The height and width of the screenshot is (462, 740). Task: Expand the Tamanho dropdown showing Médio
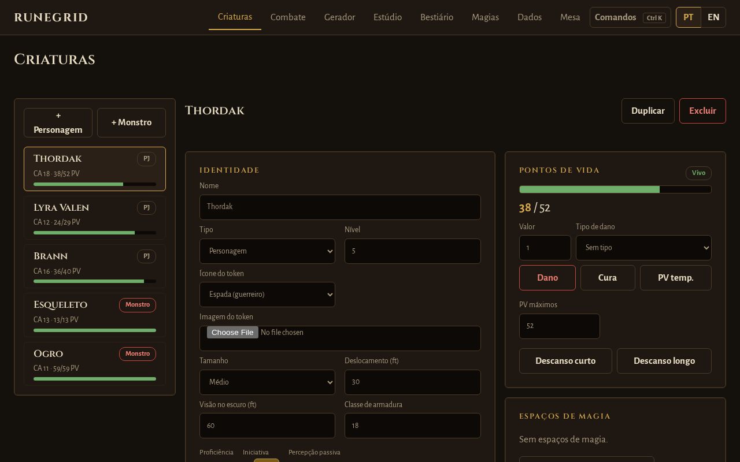pyautogui.click(x=267, y=382)
